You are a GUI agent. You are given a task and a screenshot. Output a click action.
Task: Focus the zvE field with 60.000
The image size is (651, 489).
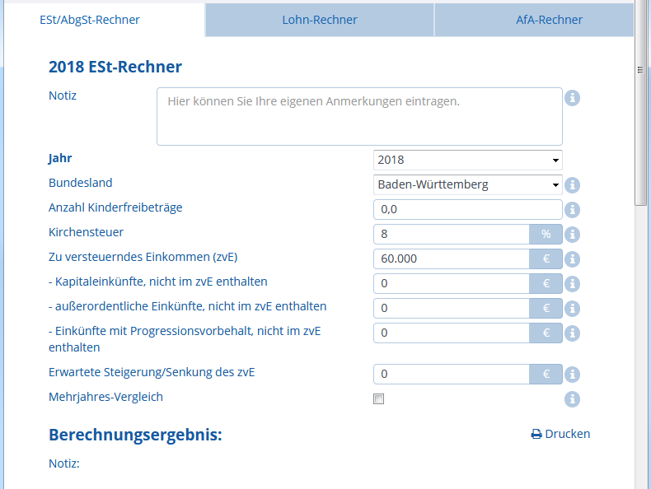[x=452, y=258]
